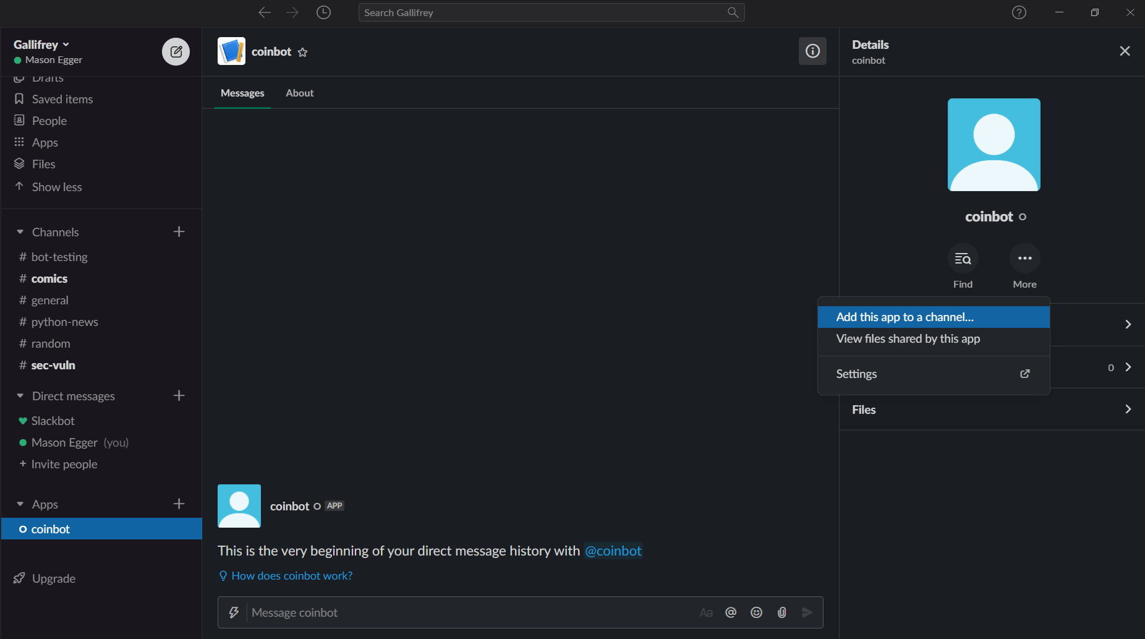Open How does coinbot work link
This screenshot has width=1145, height=639.
point(292,576)
